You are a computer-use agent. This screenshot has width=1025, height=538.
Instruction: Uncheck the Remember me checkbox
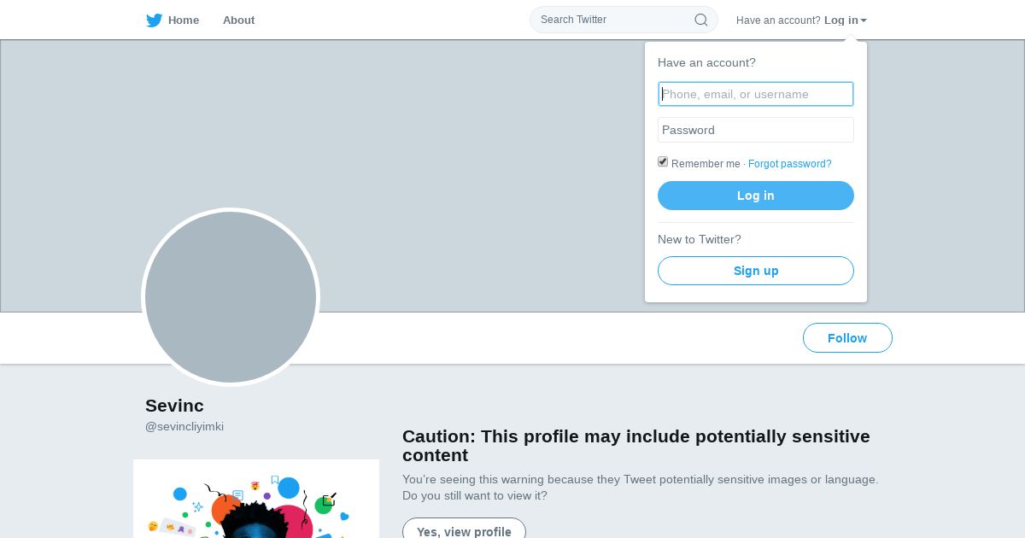[663, 162]
